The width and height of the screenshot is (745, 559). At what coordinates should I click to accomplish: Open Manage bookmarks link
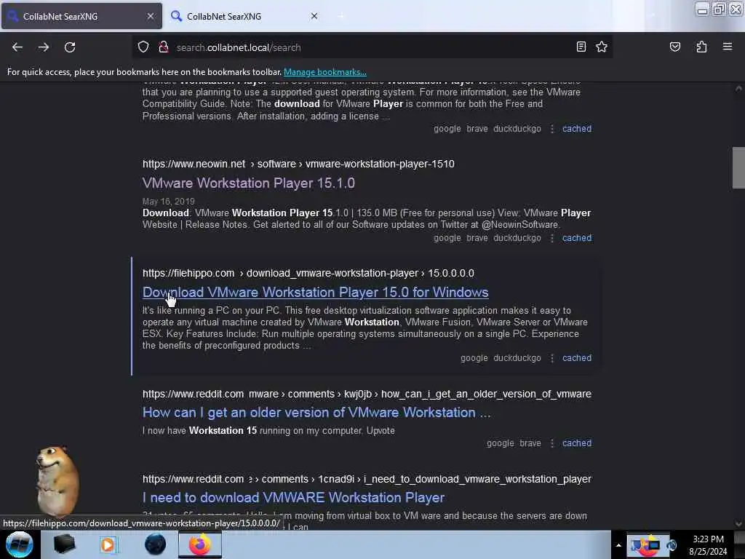(325, 72)
